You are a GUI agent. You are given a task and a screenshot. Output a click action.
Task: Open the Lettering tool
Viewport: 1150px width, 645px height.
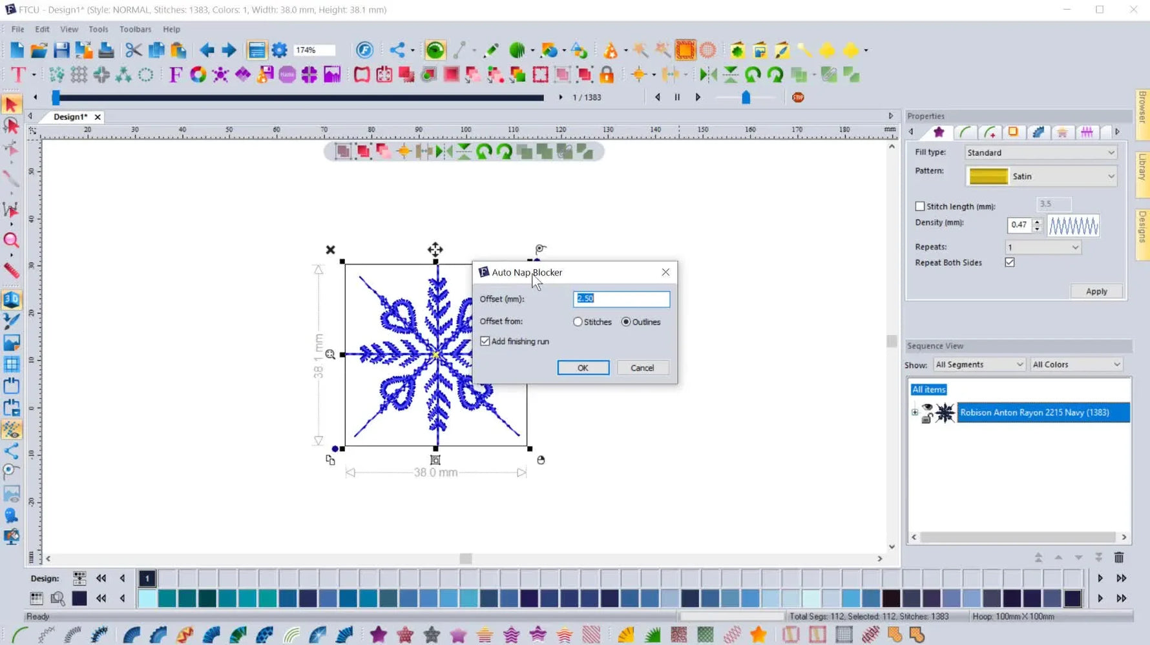[x=17, y=75]
